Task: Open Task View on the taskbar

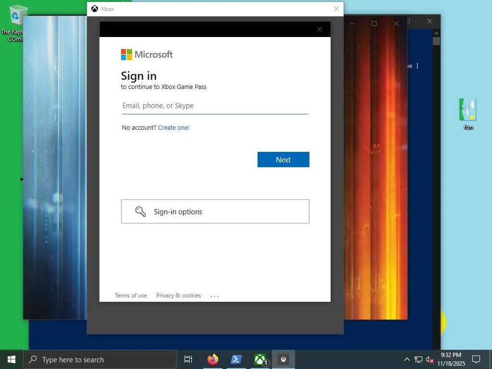Action: point(188,359)
